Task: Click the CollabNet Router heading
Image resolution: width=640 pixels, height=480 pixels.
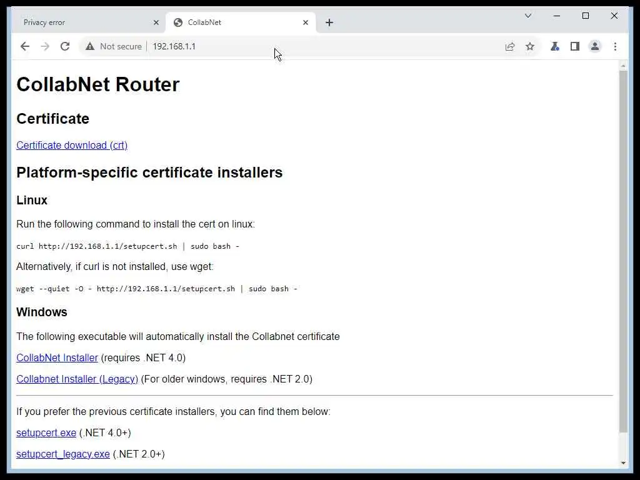Action: (98, 84)
